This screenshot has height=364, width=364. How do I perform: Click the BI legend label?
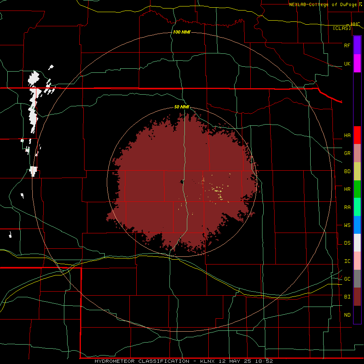[x=347, y=297]
